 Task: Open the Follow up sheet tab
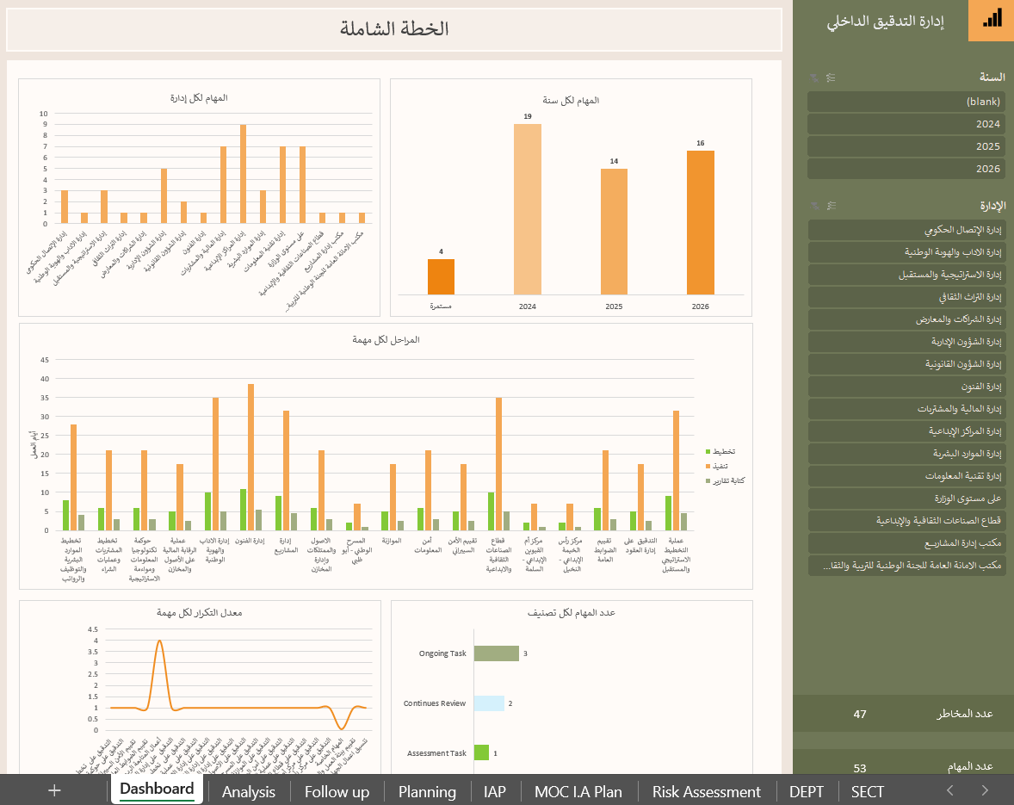(337, 791)
